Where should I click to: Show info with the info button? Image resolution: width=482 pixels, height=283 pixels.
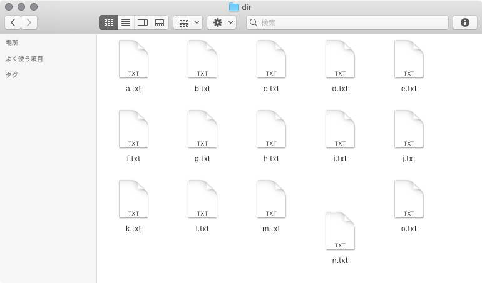tap(464, 22)
